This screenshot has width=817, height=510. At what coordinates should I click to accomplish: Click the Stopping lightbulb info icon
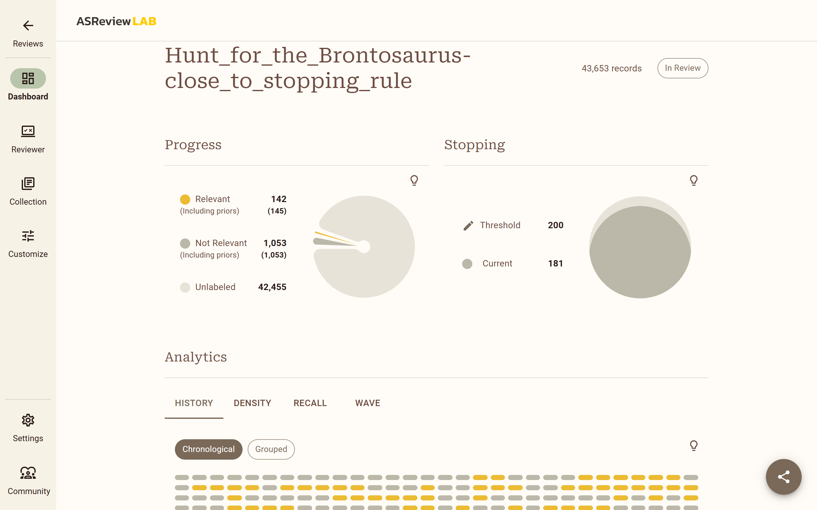tap(694, 180)
